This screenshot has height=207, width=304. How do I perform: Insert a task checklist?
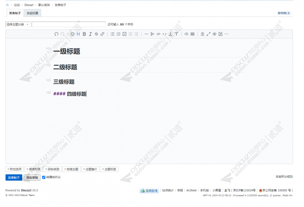coord(125,34)
